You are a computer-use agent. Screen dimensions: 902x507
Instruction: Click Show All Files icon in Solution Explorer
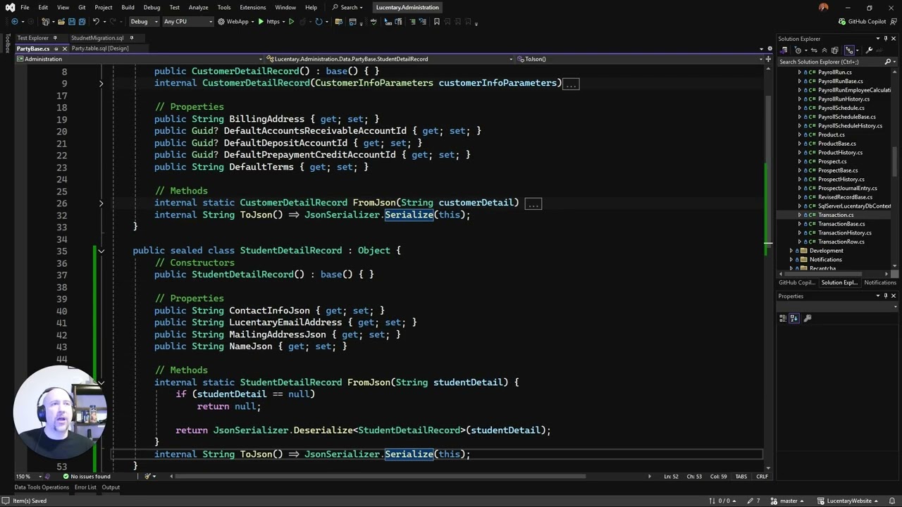[835, 50]
